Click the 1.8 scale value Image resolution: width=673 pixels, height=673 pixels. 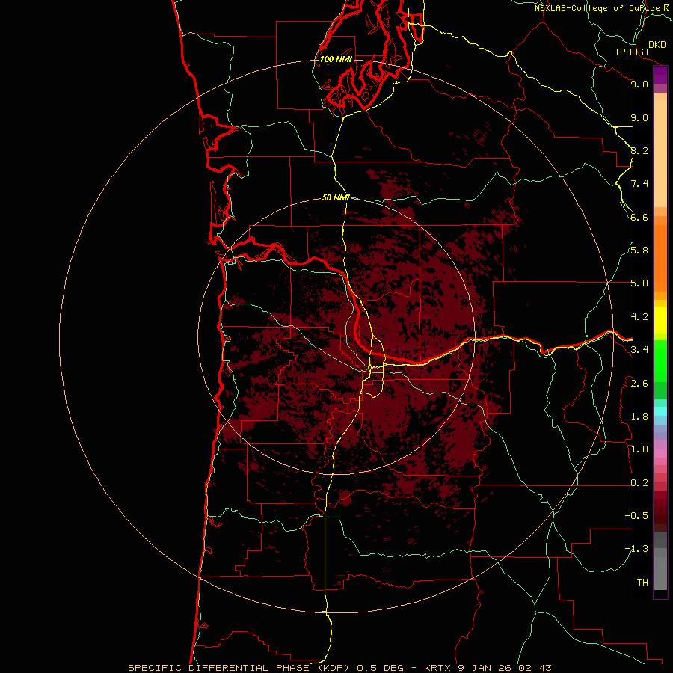[x=639, y=417]
